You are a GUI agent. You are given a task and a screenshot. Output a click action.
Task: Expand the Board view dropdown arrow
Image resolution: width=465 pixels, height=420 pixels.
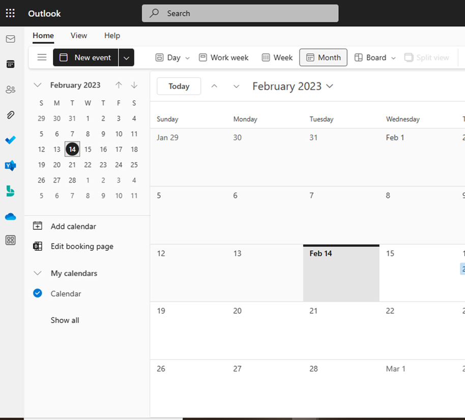[393, 58]
